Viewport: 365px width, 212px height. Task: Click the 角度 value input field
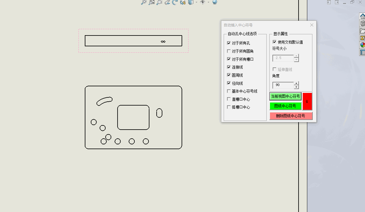click(283, 85)
